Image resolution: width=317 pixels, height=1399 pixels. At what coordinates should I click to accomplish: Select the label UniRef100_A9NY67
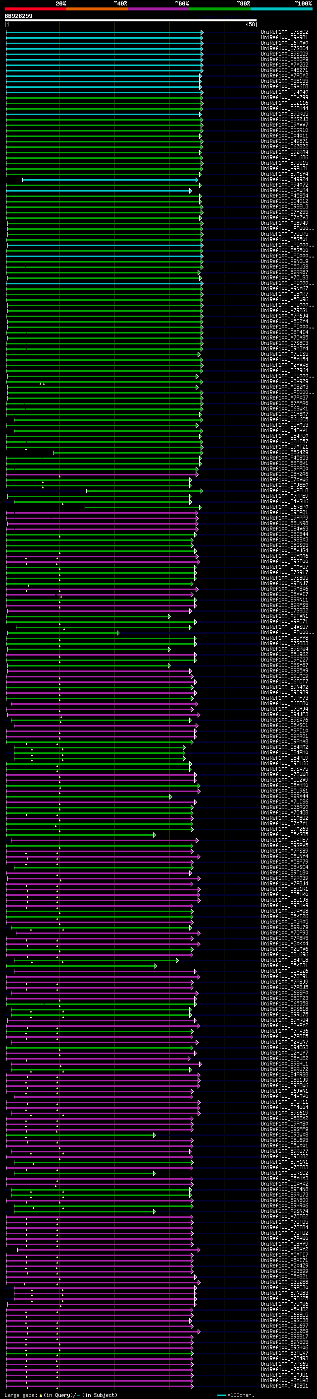pyautogui.click(x=284, y=289)
